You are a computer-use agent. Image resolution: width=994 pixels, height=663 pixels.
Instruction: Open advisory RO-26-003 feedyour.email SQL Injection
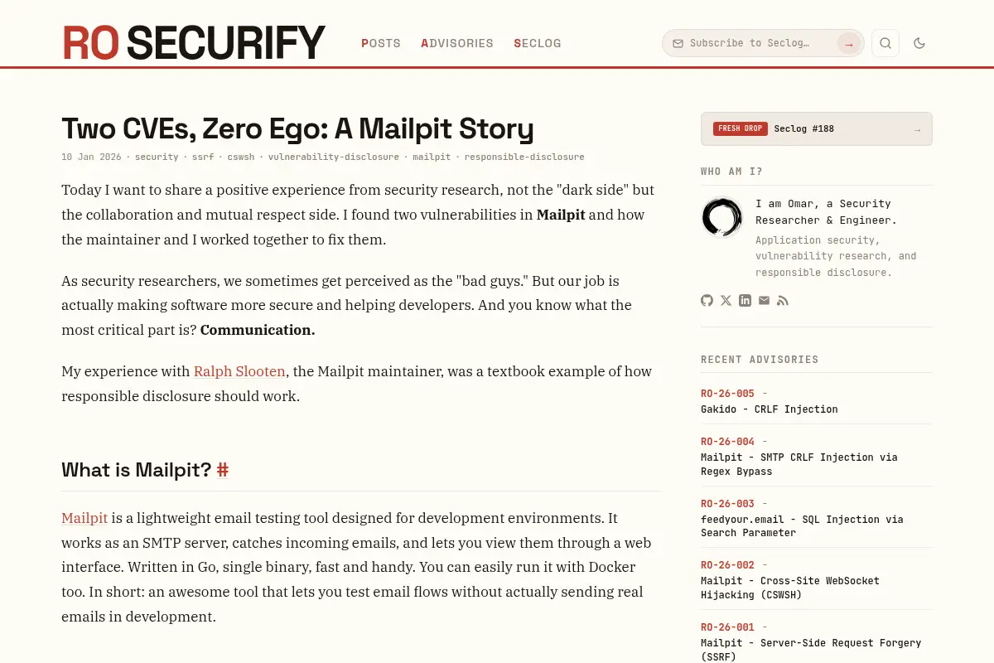817,519
